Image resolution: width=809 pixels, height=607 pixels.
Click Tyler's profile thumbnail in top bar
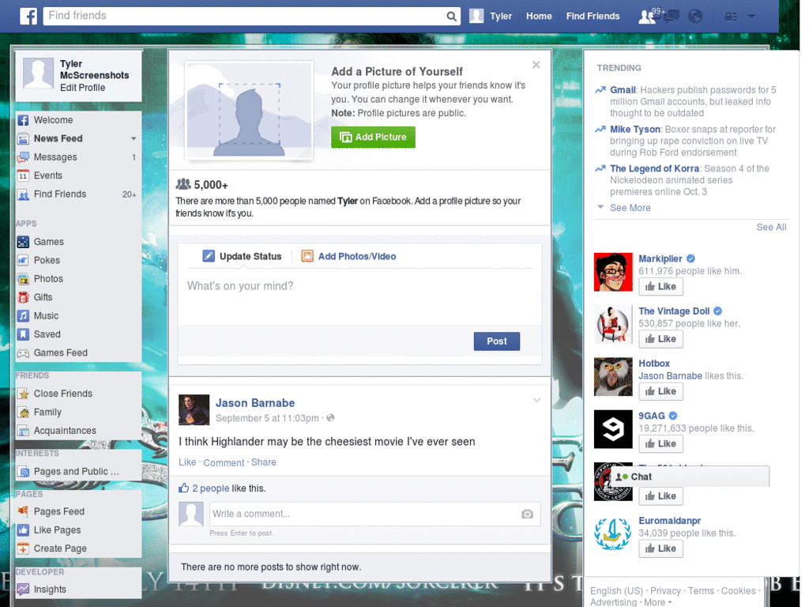click(476, 16)
